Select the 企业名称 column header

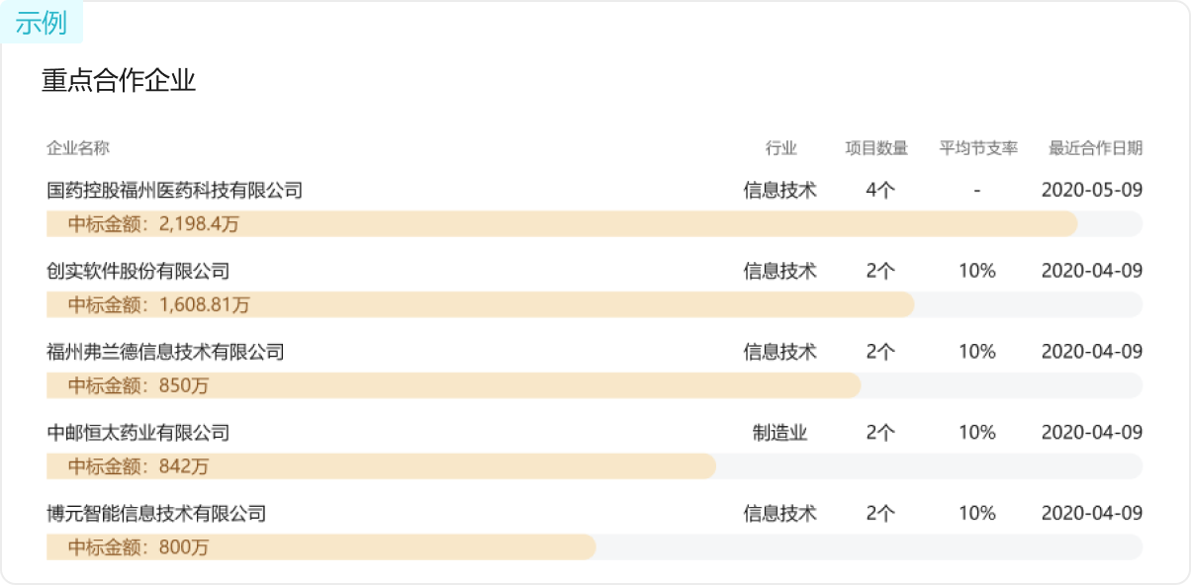click(78, 148)
